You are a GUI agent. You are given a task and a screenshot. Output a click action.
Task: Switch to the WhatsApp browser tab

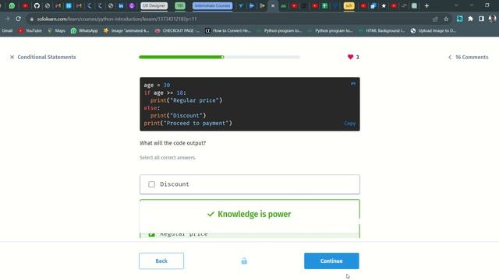pos(12,5)
